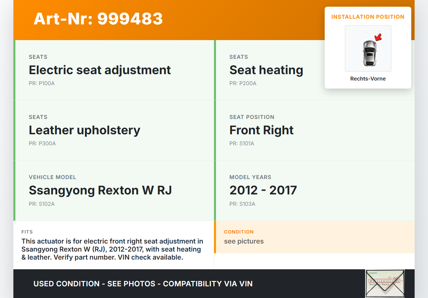Screen dimensions: 428x298
Task: Click the Rechts-Vorne caption label
Action: point(368,79)
